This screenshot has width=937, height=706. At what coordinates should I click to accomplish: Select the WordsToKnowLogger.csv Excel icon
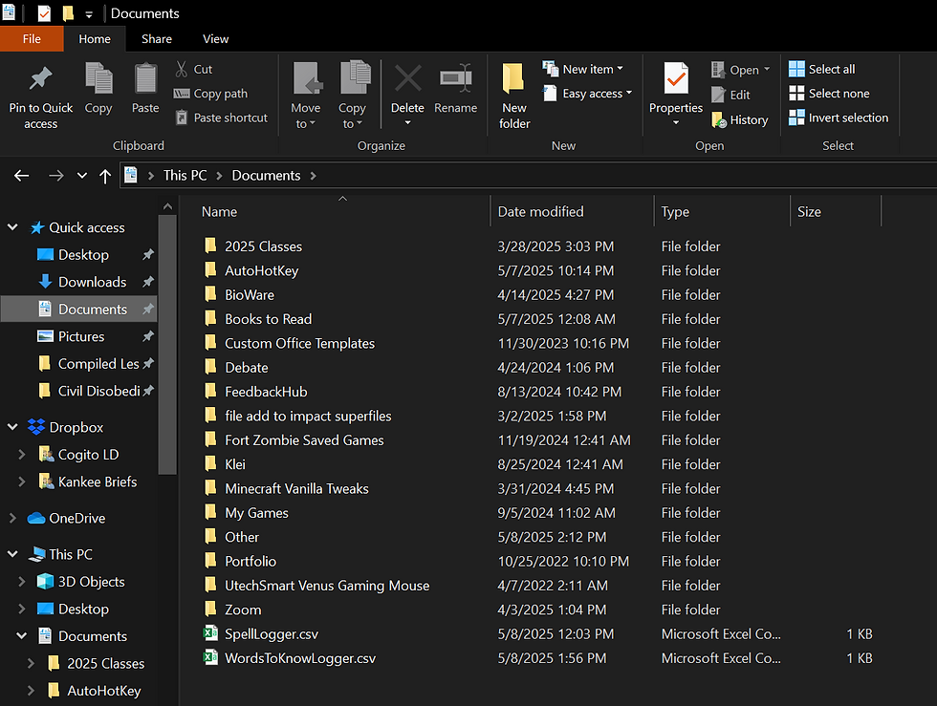(x=210, y=657)
